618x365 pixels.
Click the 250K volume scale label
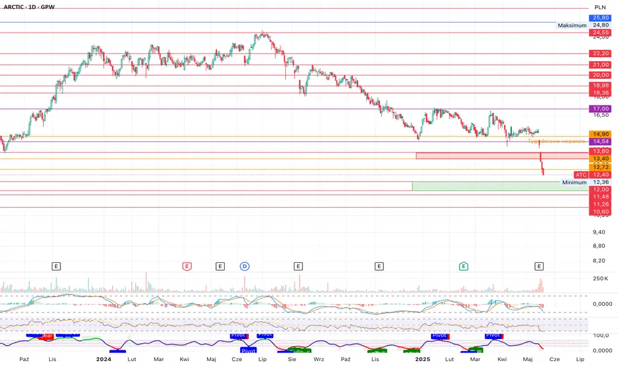[x=601, y=279]
